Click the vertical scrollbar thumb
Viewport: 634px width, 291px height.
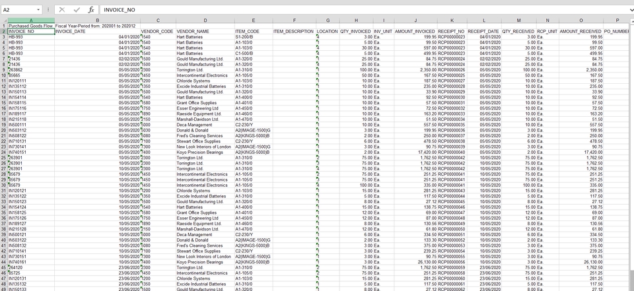click(631, 279)
